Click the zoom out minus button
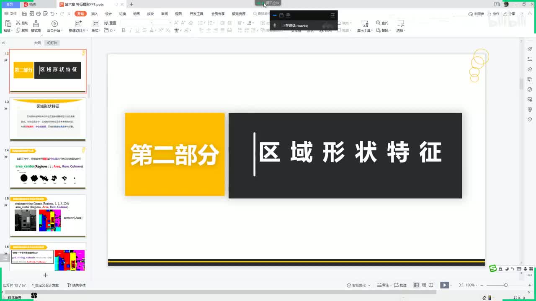Viewport: 536px width, 301px height. [x=482, y=285]
